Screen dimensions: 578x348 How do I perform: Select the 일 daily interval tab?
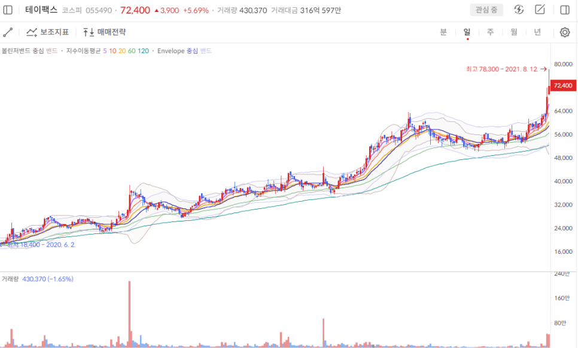[x=467, y=32]
